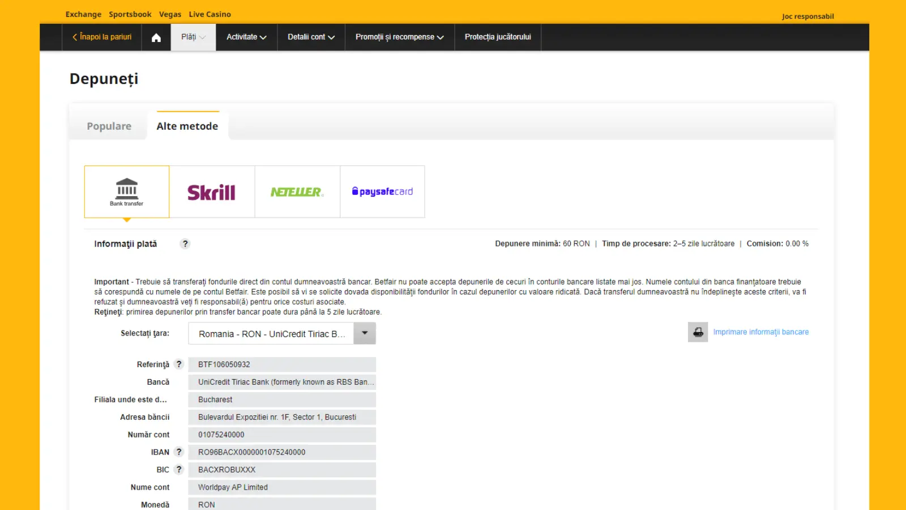Click the Informații plată label
This screenshot has height=510, width=906.
pyautogui.click(x=126, y=244)
